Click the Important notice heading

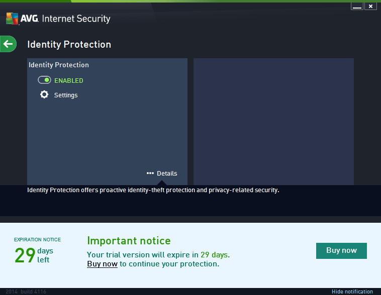point(129,241)
